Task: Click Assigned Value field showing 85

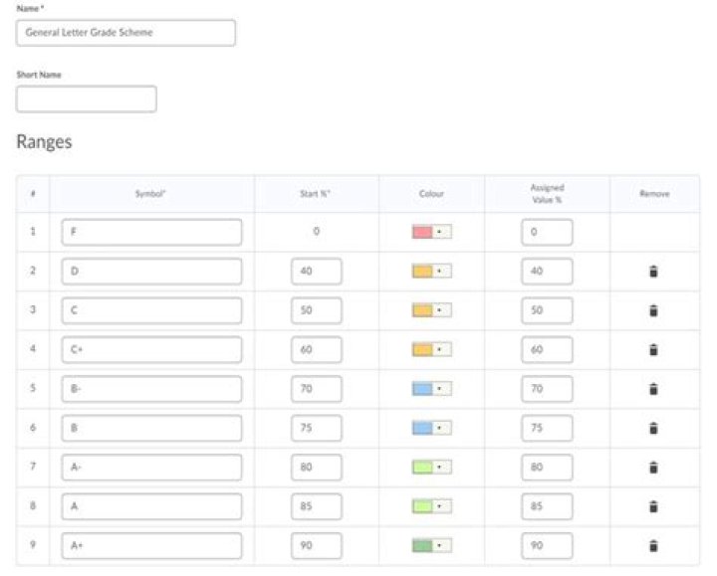Action: 547,506
